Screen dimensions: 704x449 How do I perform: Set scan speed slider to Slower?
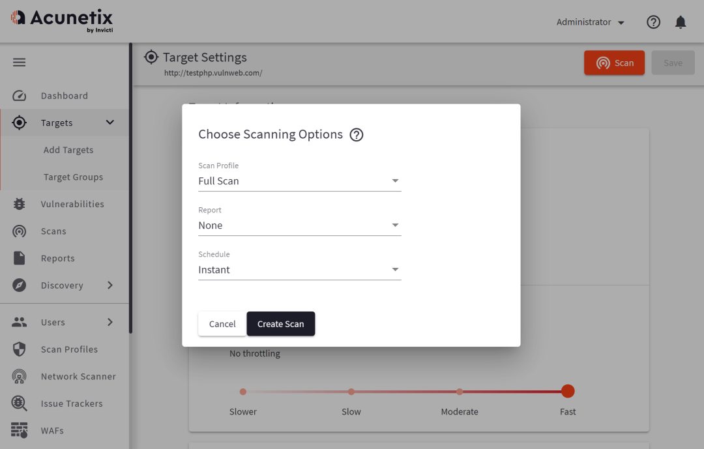(x=243, y=392)
